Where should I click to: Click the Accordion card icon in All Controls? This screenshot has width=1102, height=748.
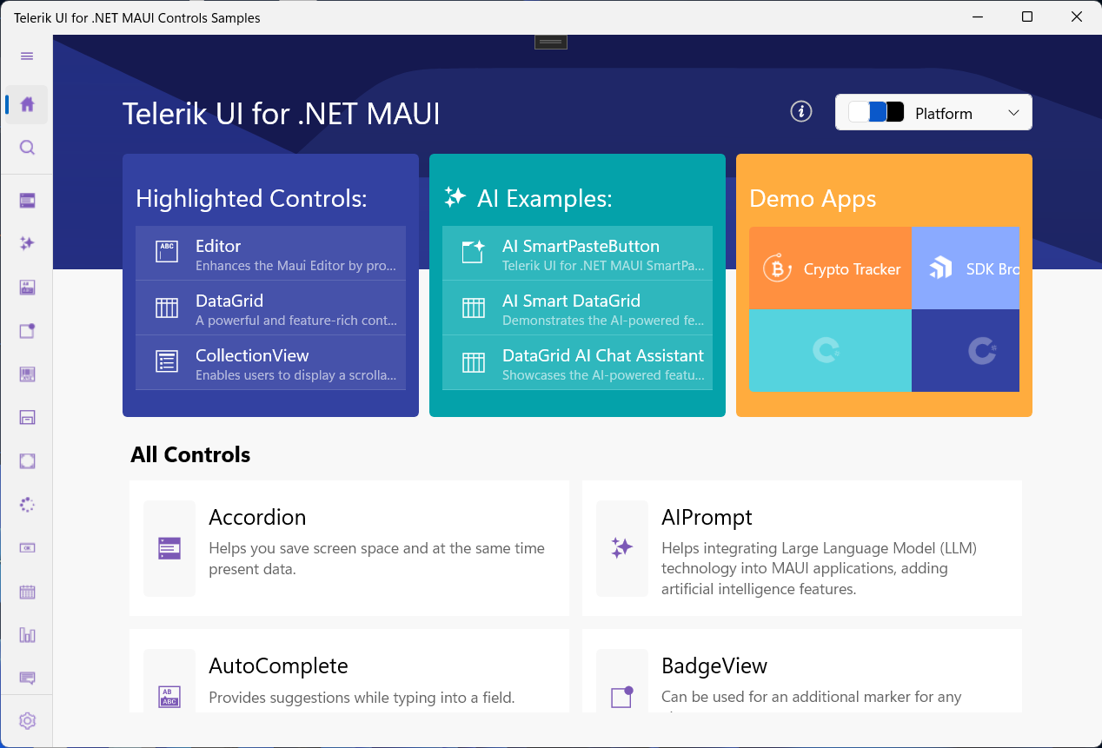point(169,548)
